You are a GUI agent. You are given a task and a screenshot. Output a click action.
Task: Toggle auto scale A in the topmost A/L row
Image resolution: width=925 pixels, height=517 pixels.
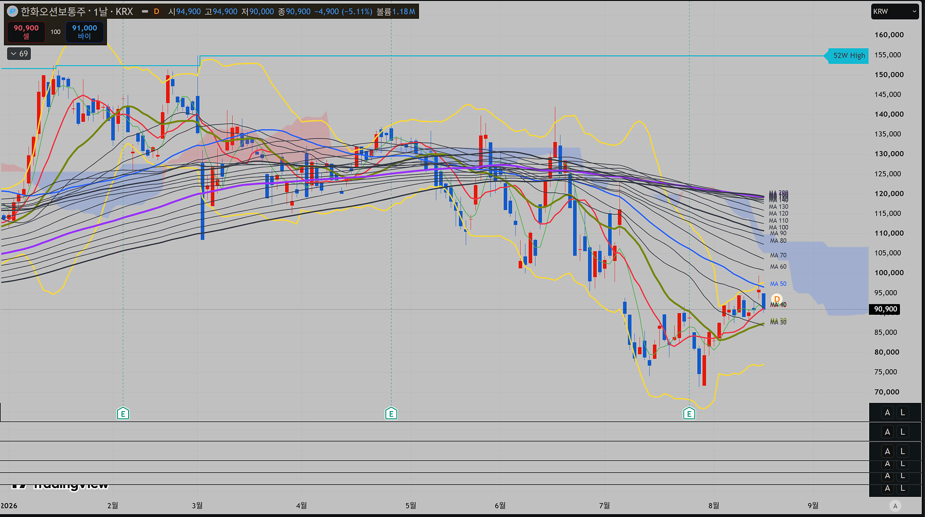(x=887, y=413)
